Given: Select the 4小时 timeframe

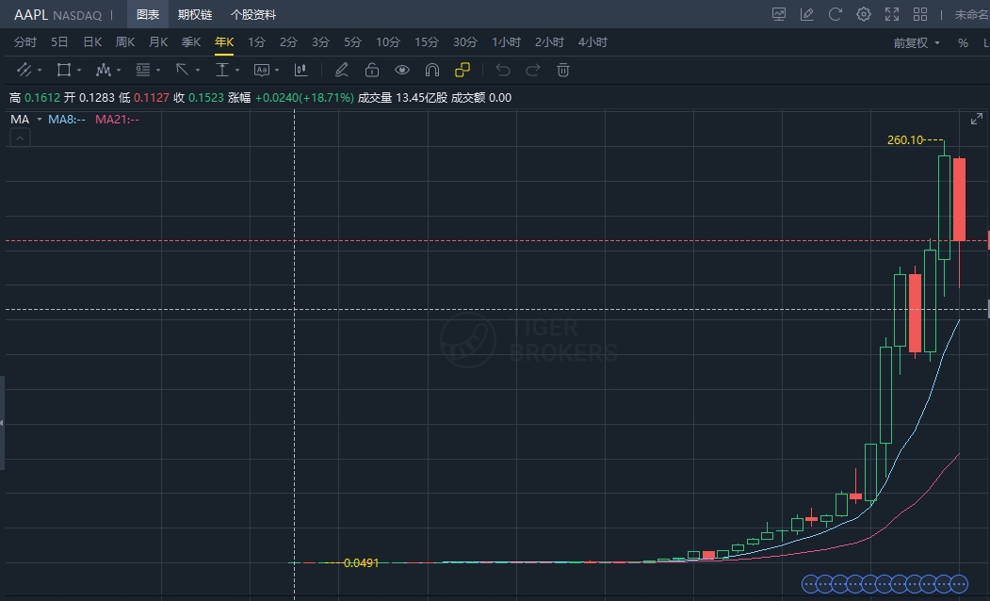Looking at the screenshot, I should click(592, 42).
